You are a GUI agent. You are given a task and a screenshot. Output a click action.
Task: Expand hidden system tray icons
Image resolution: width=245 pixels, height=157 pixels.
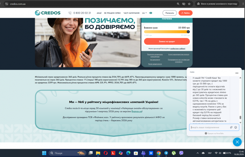[198, 153]
